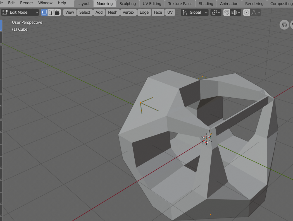Toggle proportional editing
This screenshot has width=293, height=221.
click(246, 13)
